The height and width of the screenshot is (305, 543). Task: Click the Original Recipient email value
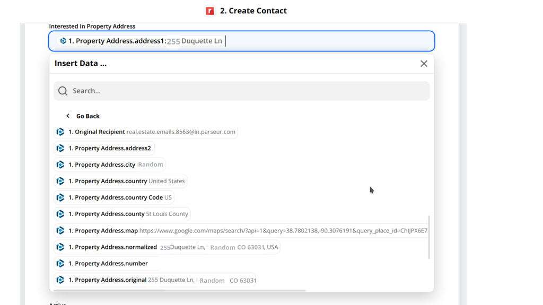[x=180, y=131]
